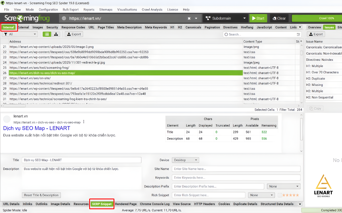Click the search options icon inside search bar
Viewport: 342px width, 213px height.
coord(298,34)
